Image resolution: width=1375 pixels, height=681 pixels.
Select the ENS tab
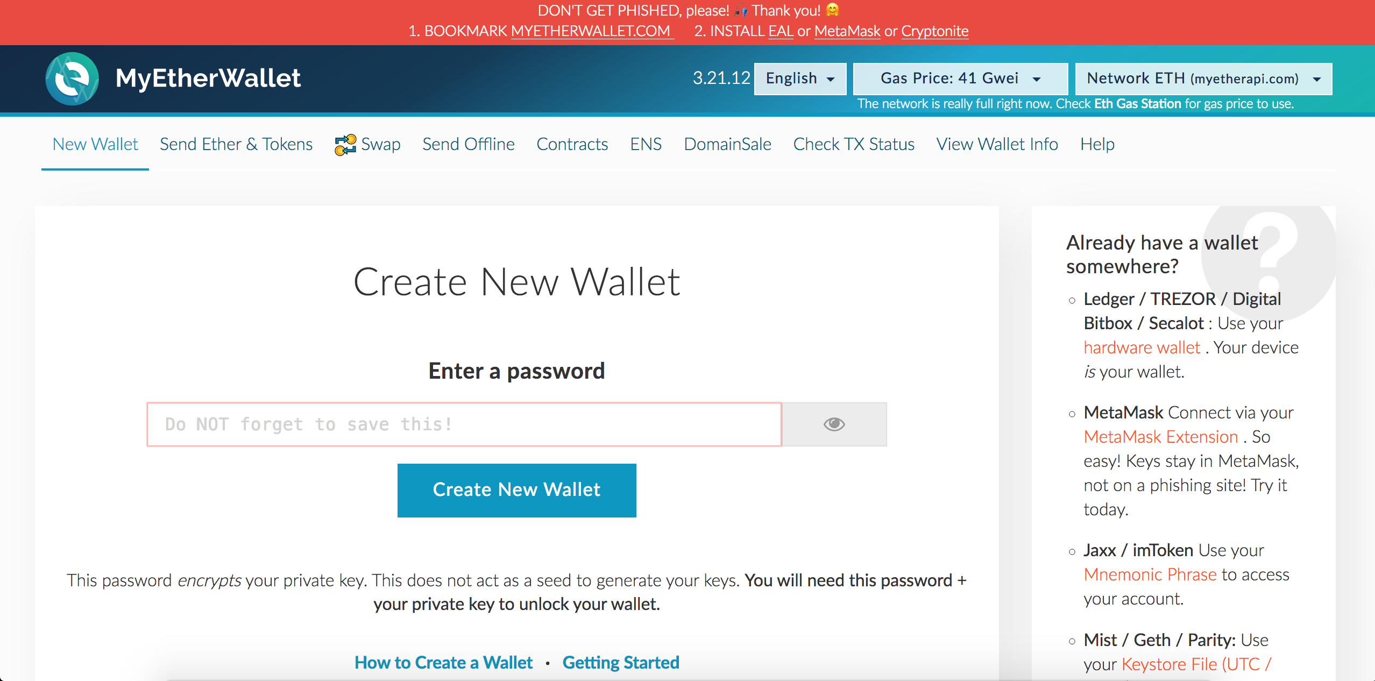click(646, 144)
